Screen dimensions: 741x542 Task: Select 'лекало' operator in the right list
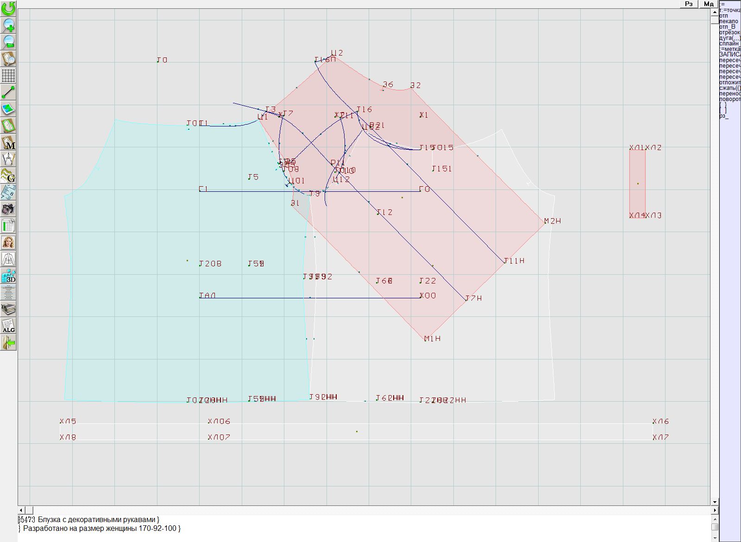click(728, 21)
